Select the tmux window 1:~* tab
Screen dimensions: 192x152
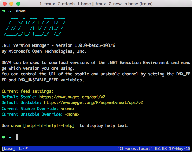pyautogui.click(x=23, y=149)
